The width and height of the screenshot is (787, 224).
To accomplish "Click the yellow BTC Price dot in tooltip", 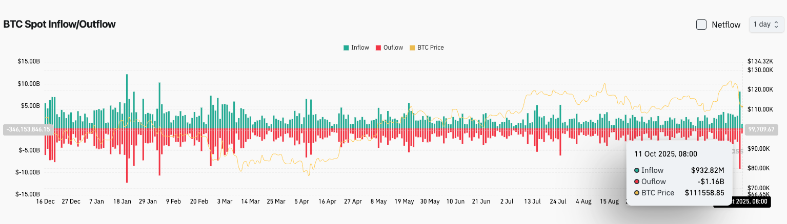I will tap(637, 193).
